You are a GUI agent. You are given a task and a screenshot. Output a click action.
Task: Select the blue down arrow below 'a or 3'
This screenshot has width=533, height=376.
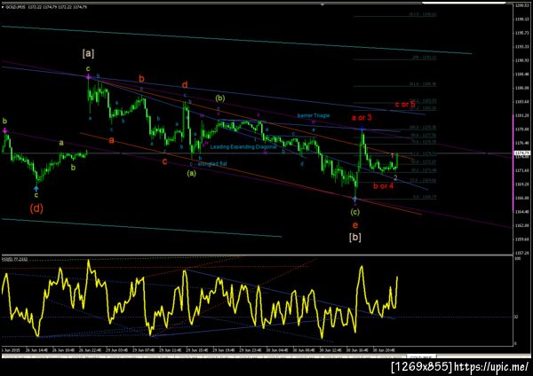[362, 129]
